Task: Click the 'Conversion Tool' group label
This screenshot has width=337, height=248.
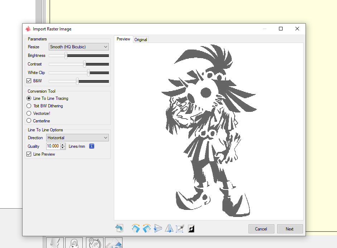Action: pos(42,91)
